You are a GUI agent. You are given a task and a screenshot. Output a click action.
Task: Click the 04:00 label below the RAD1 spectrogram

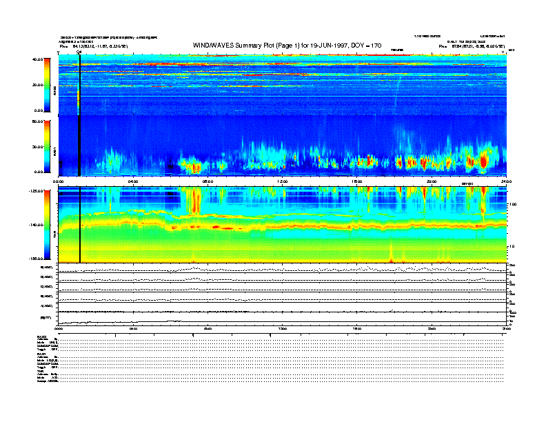coord(133,181)
